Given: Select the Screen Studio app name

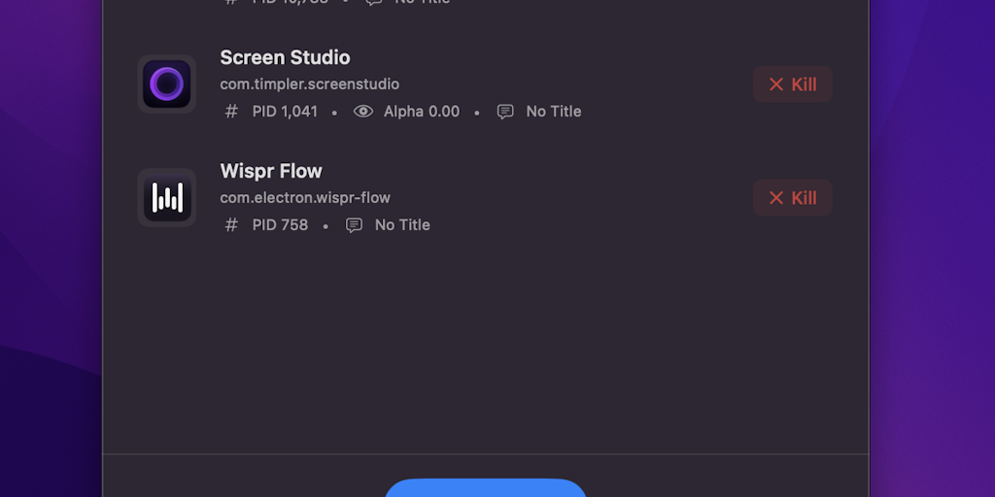Looking at the screenshot, I should tap(285, 58).
